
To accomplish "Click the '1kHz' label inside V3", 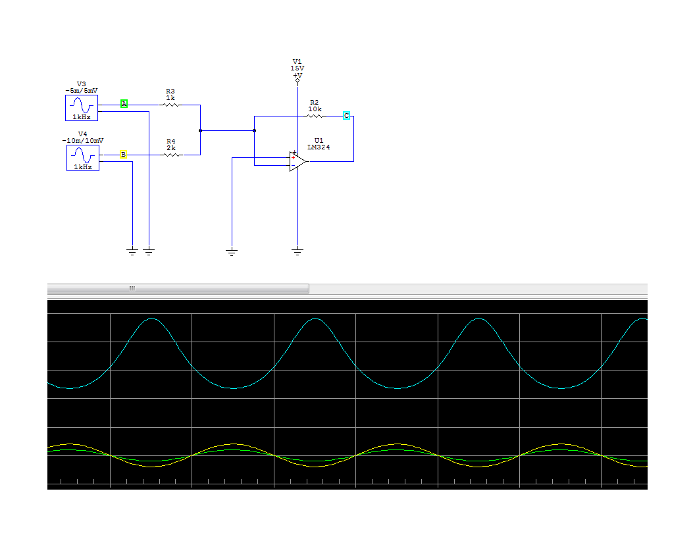I will click(82, 117).
